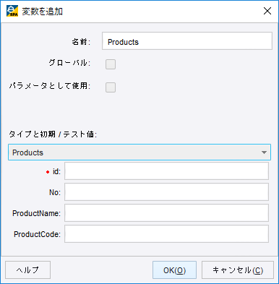Click the id input field
Viewport: 279px width, 284px height.
(166, 171)
